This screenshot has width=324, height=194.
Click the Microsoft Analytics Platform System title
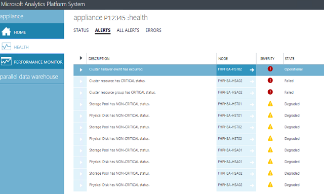pyautogui.click(x=43, y=4)
